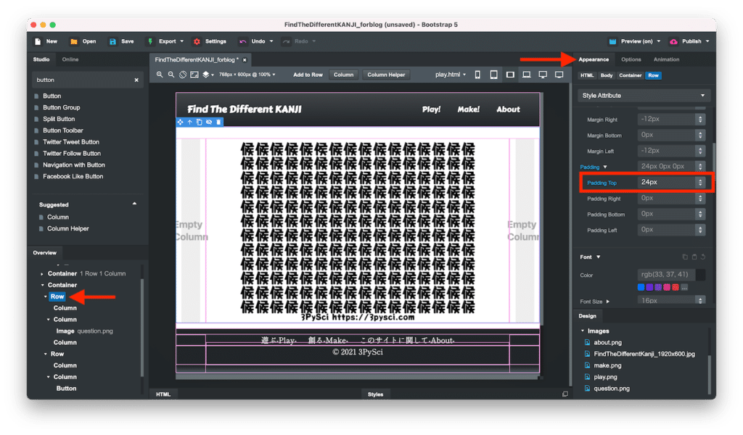
Task: Select the phone device preview icon
Action: (477, 75)
